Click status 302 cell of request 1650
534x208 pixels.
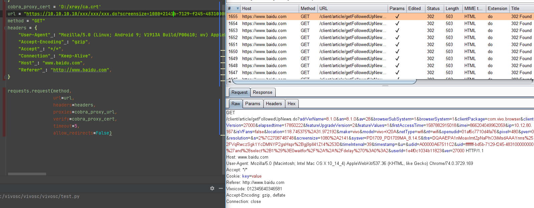(430, 51)
